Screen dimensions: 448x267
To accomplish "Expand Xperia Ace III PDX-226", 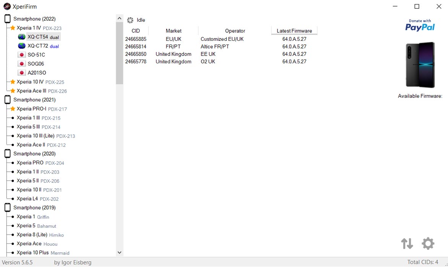I will click(42, 91).
